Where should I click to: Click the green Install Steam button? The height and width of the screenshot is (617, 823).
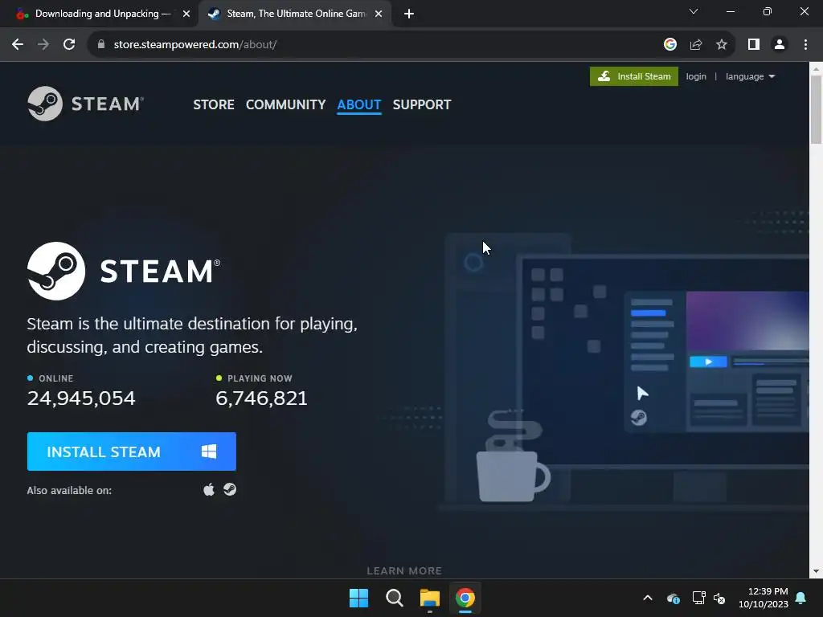[634, 76]
